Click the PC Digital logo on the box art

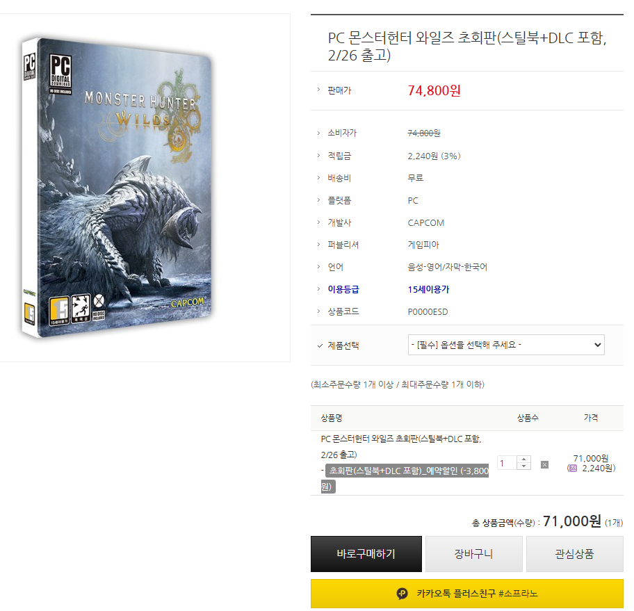click(x=60, y=74)
